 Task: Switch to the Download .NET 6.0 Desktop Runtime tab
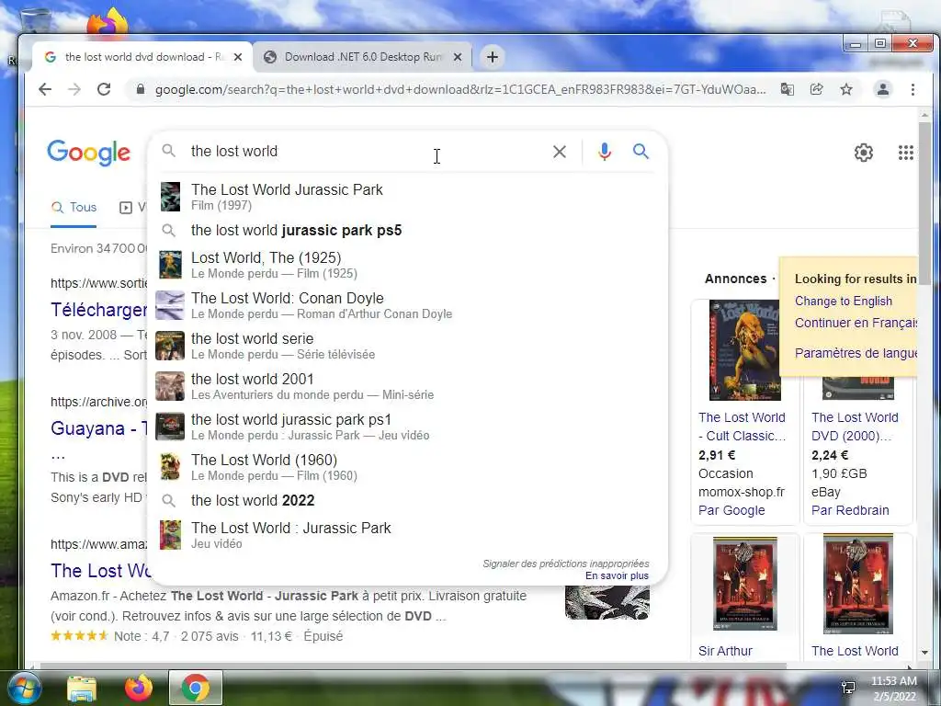click(x=362, y=57)
